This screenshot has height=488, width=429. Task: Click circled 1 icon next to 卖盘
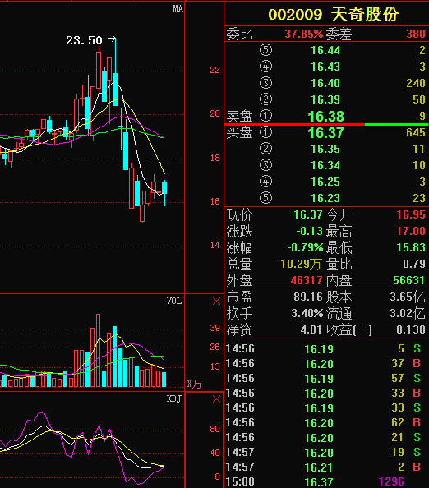pyautogui.click(x=265, y=116)
